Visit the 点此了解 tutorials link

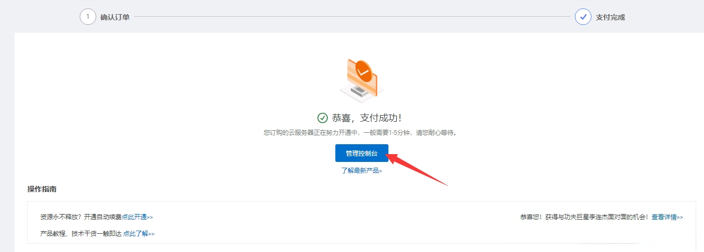pos(139,234)
